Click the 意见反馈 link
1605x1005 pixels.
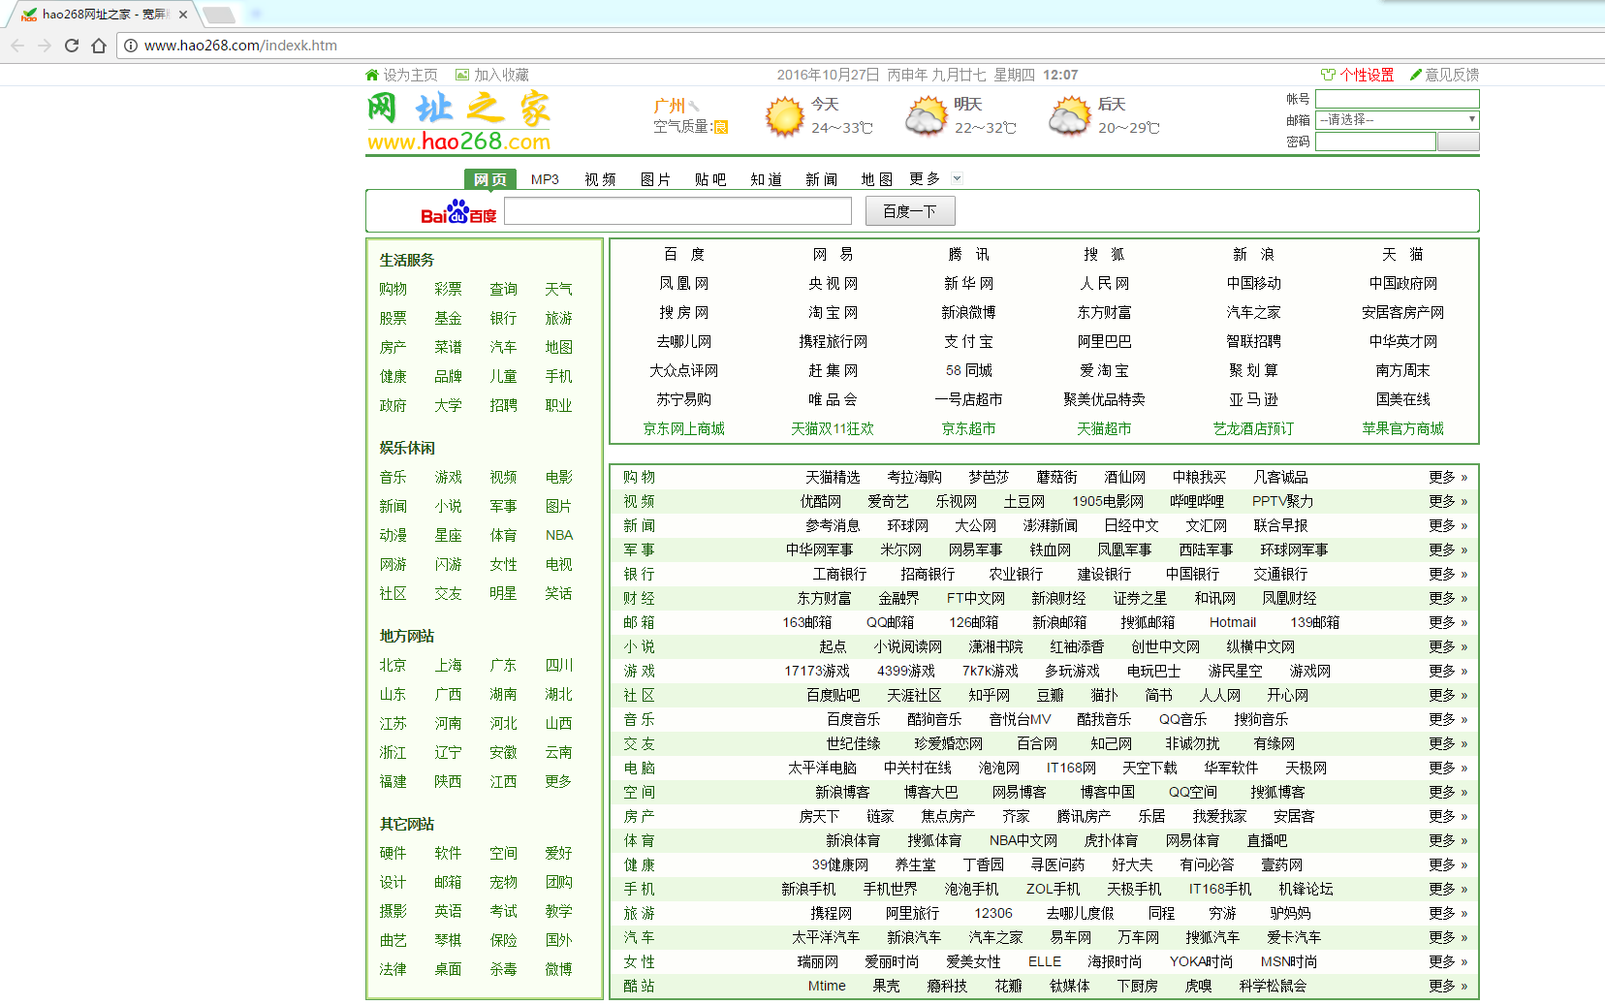pos(1452,75)
